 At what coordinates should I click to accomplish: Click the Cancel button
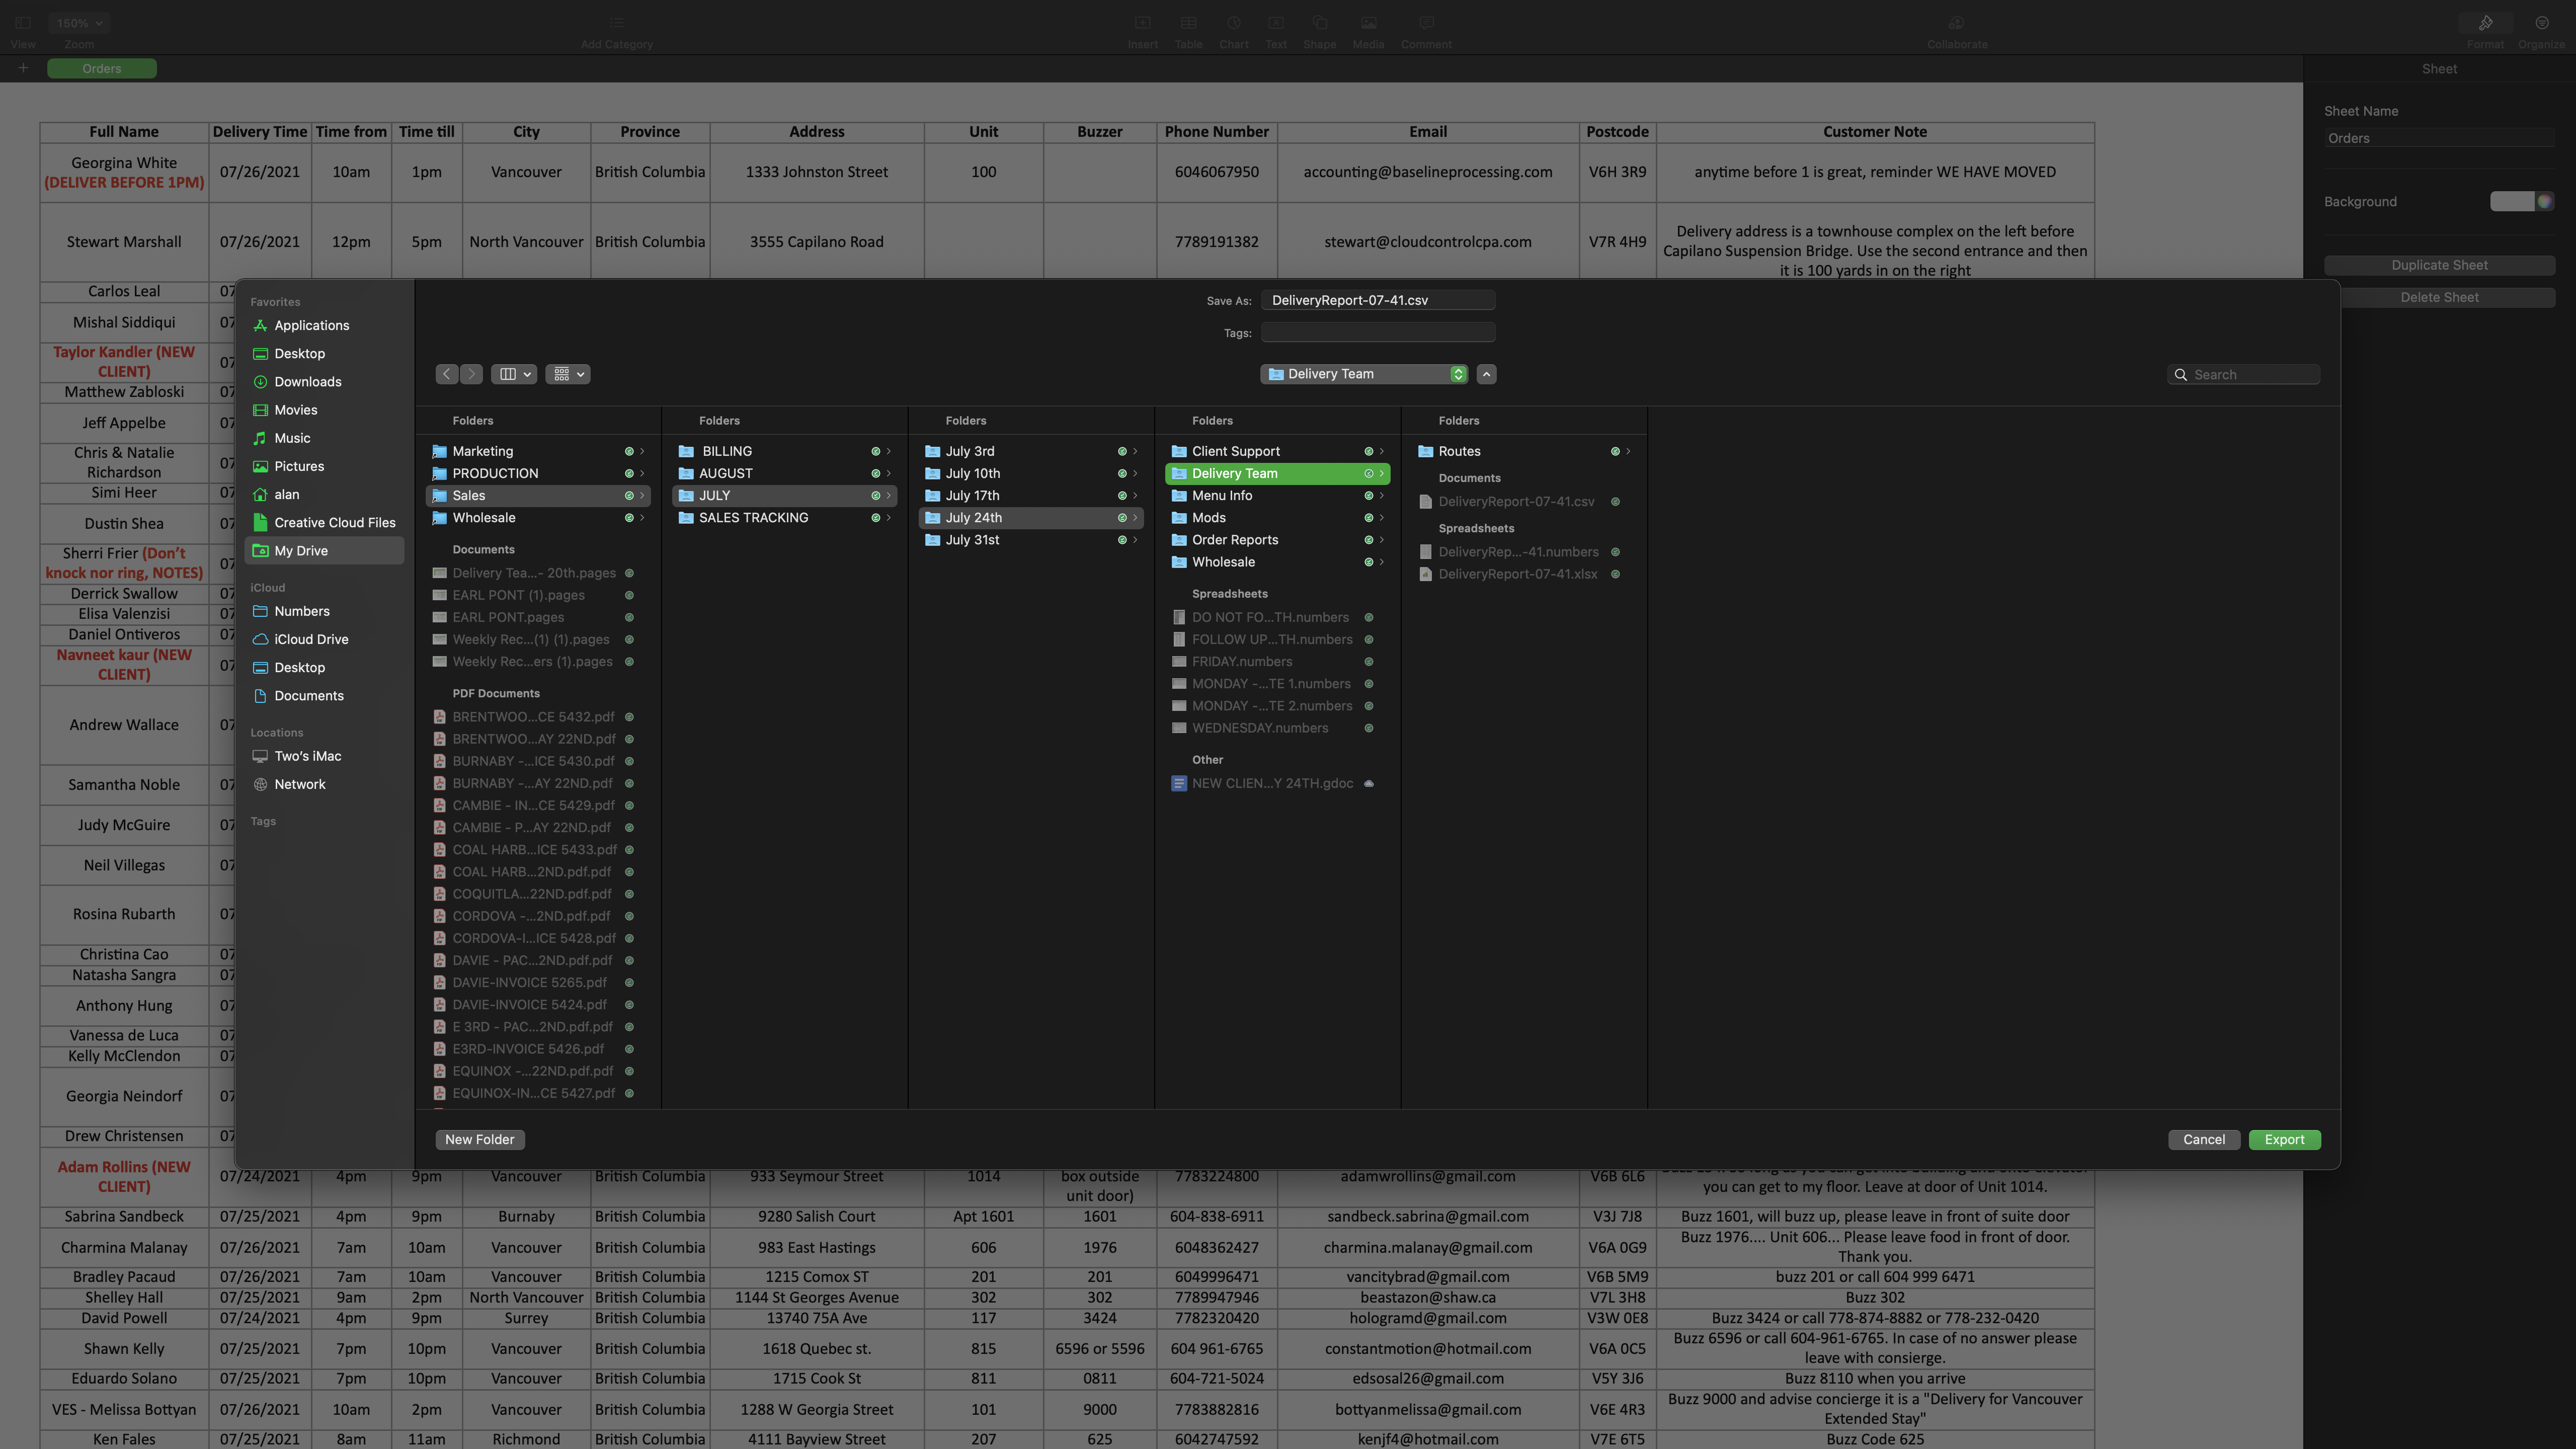click(2203, 1140)
